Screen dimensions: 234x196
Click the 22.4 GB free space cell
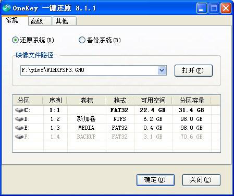[153, 110]
